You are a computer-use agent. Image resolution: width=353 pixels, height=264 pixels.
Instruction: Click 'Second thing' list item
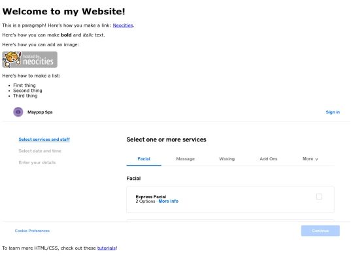coord(27,91)
